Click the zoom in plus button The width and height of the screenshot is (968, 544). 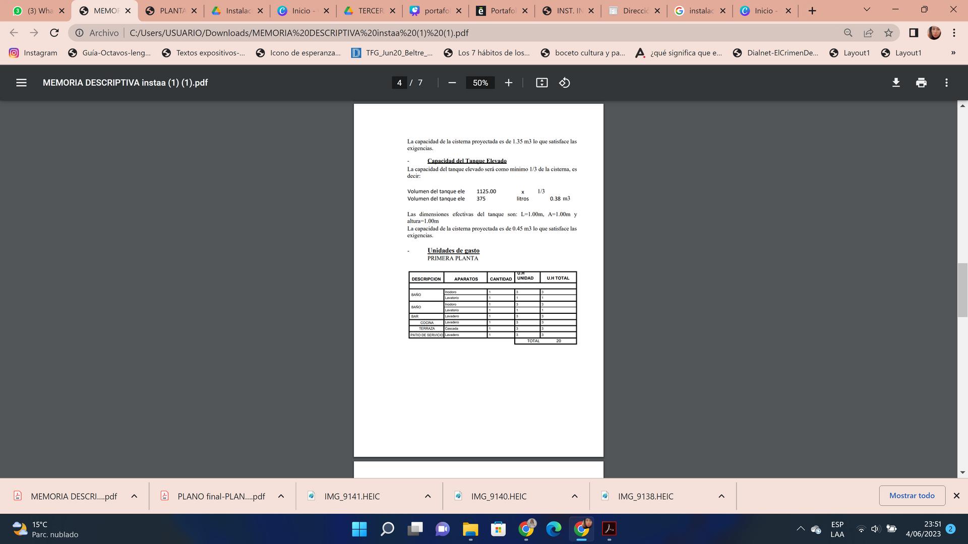tap(509, 83)
